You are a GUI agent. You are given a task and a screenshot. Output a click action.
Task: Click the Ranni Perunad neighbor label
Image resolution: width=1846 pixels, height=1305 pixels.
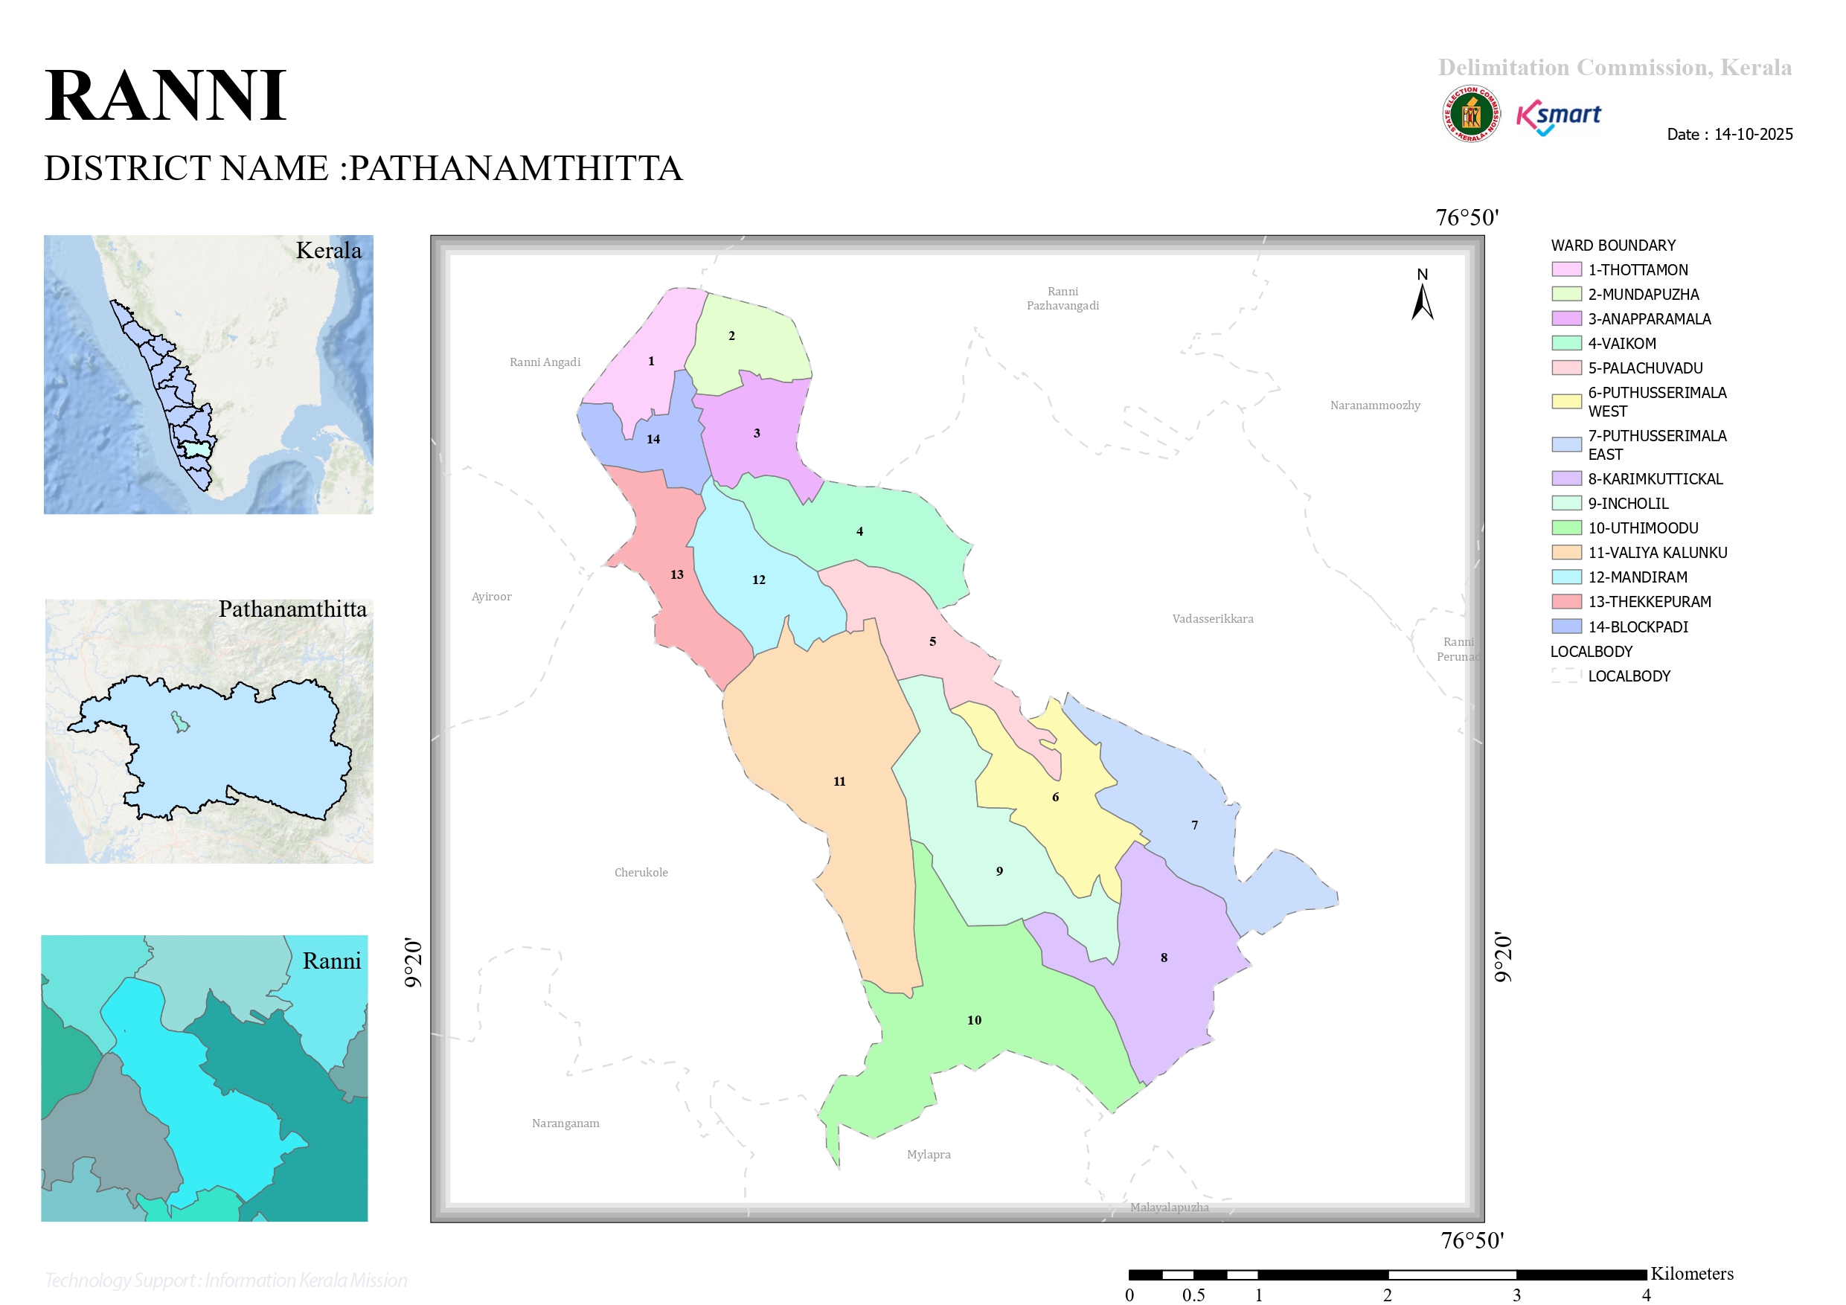[x=1458, y=649]
